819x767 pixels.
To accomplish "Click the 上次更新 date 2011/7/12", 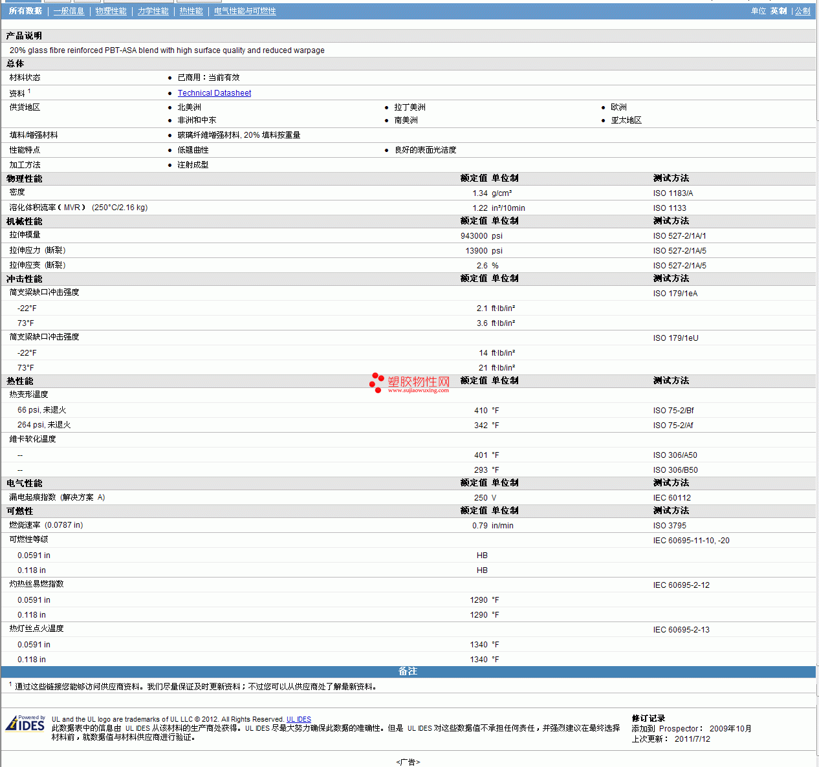I will coord(692,739).
